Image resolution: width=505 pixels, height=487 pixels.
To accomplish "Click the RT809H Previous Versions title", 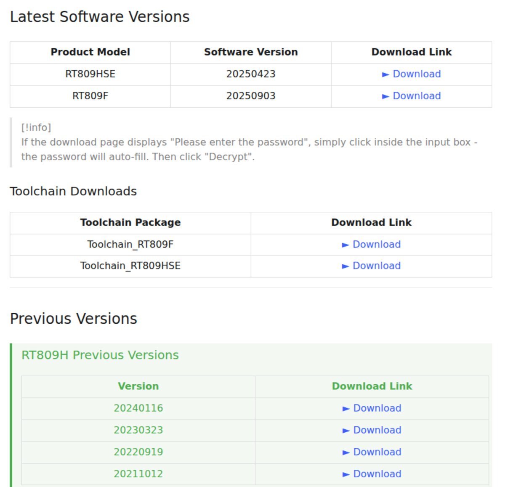I will [x=100, y=355].
